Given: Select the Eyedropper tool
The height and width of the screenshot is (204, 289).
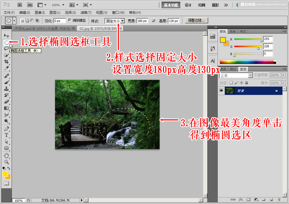Looking at the screenshot, I should pyautogui.click(x=6, y=68).
